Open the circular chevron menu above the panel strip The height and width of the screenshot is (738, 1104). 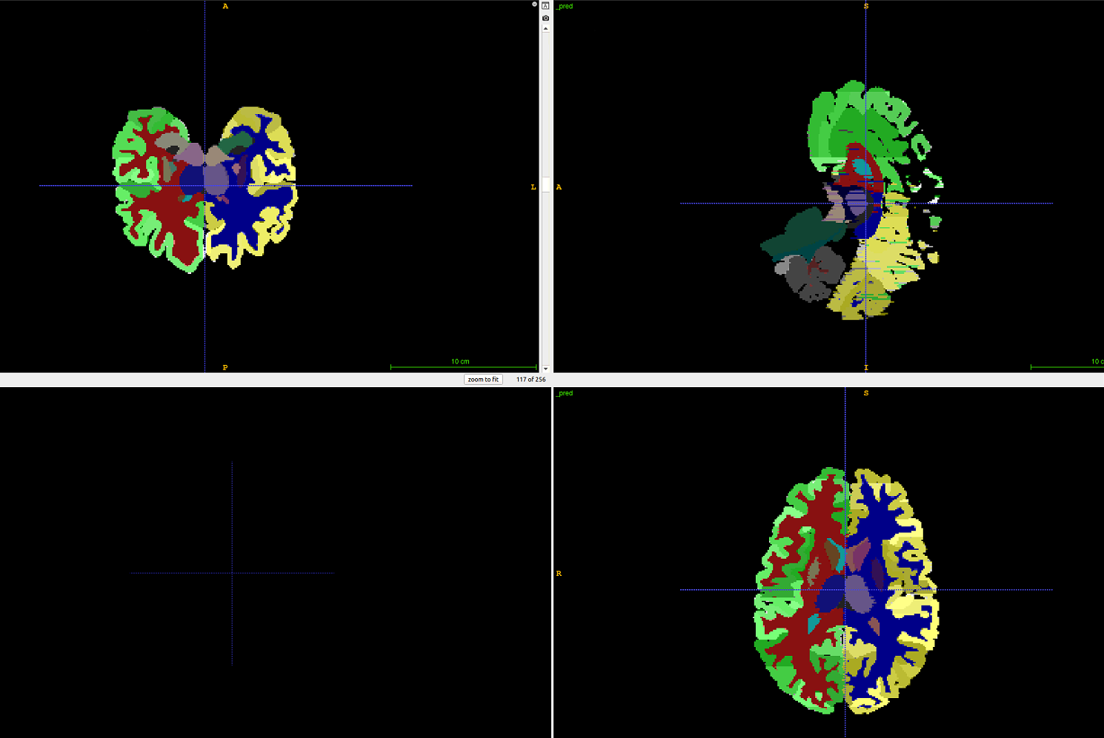coord(533,4)
